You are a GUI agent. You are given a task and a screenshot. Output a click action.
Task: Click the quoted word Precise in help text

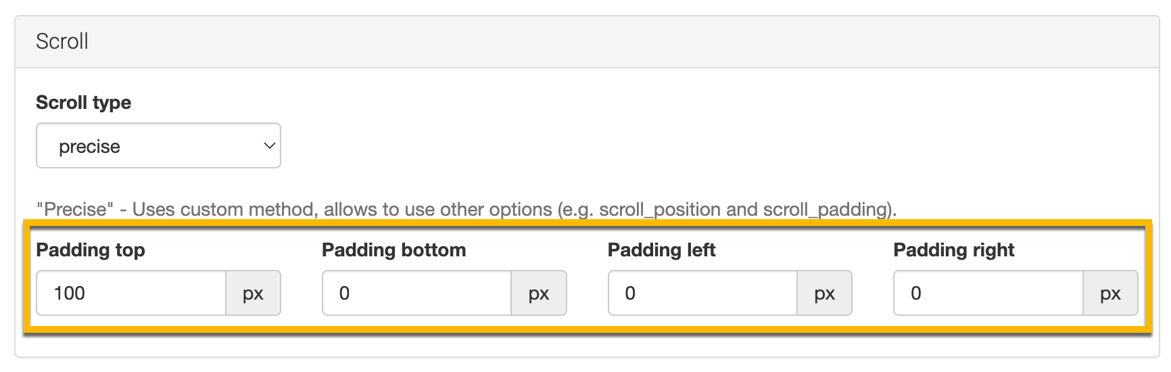tap(71, 210)
